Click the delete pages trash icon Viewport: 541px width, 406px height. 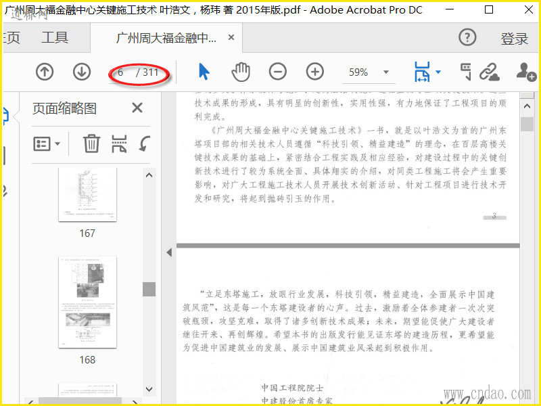pyautogui.click(x=91, y=143)
